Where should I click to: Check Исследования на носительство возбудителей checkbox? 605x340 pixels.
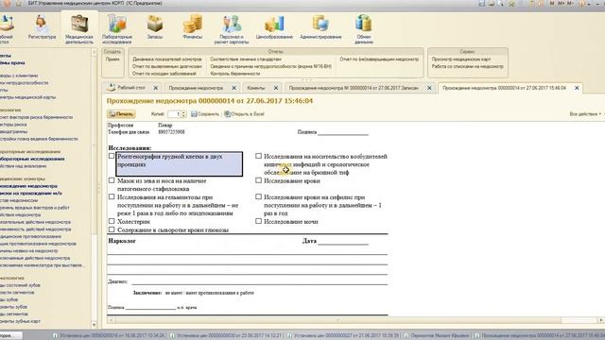258,156
